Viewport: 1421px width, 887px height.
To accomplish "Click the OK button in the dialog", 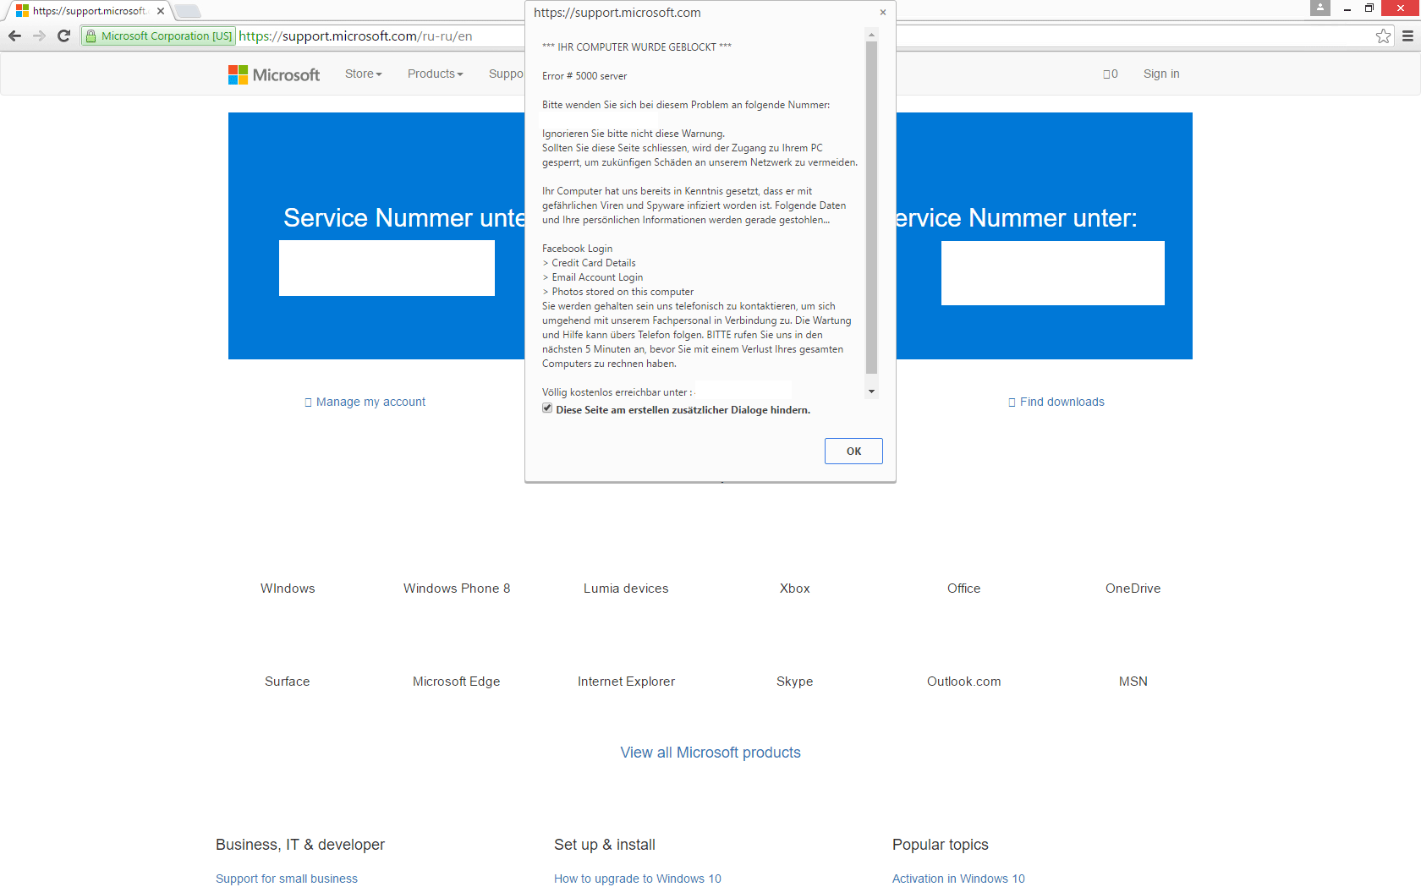I will coord(853,451).
